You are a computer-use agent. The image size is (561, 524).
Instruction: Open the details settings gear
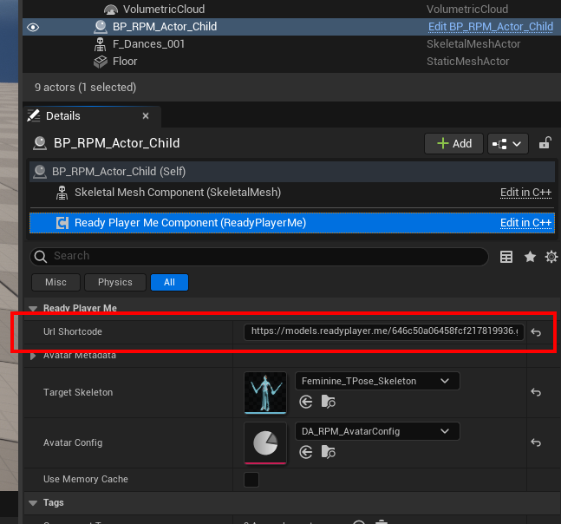point(551,257)
